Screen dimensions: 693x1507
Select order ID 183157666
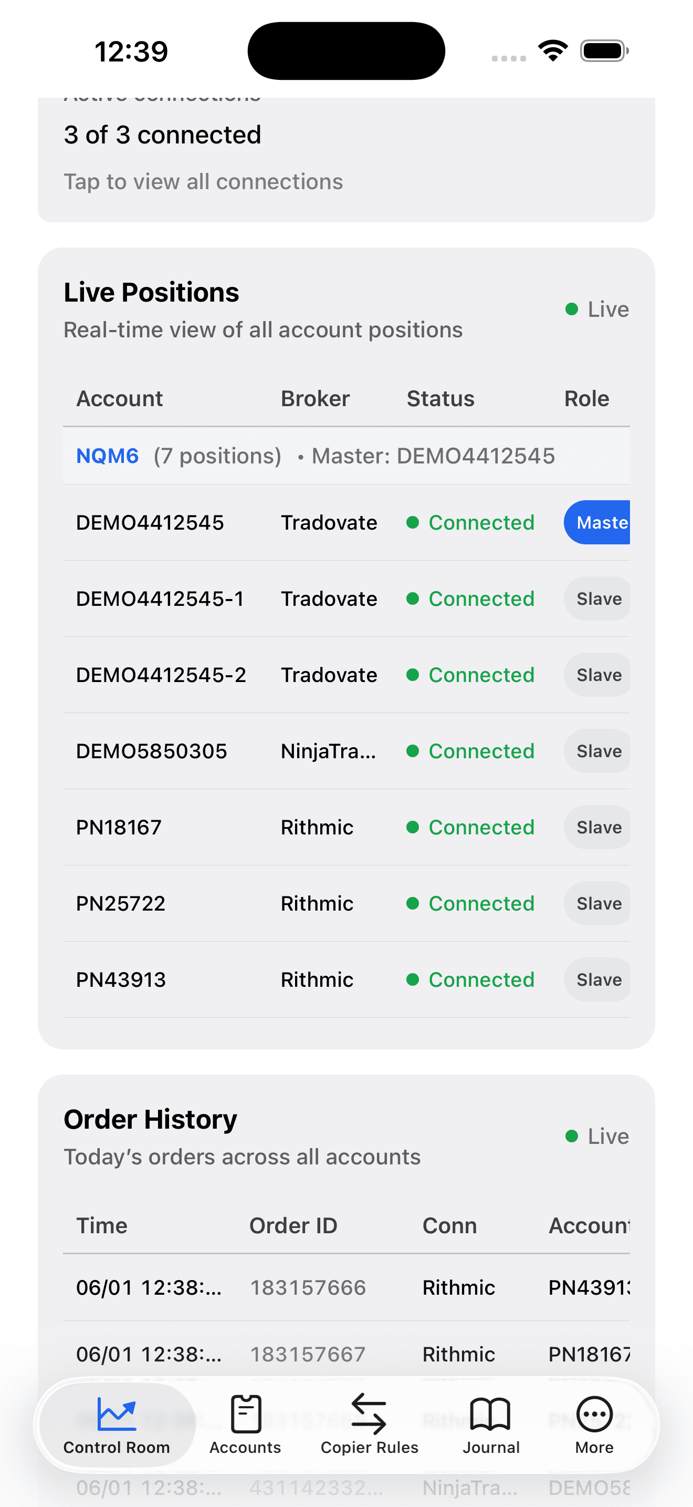308,1287
